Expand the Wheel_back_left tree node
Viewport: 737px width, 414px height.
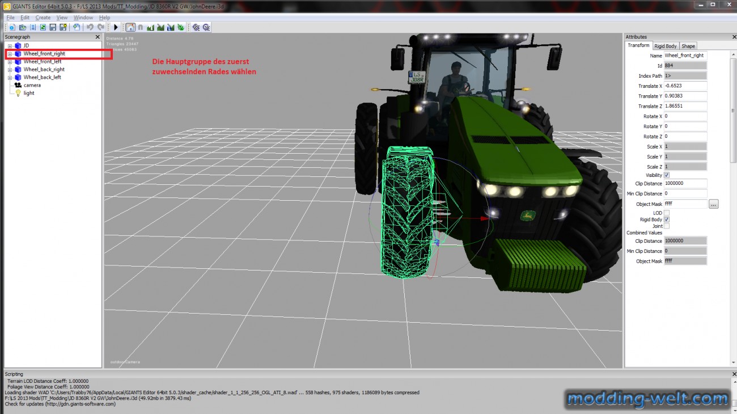(10, 77)
